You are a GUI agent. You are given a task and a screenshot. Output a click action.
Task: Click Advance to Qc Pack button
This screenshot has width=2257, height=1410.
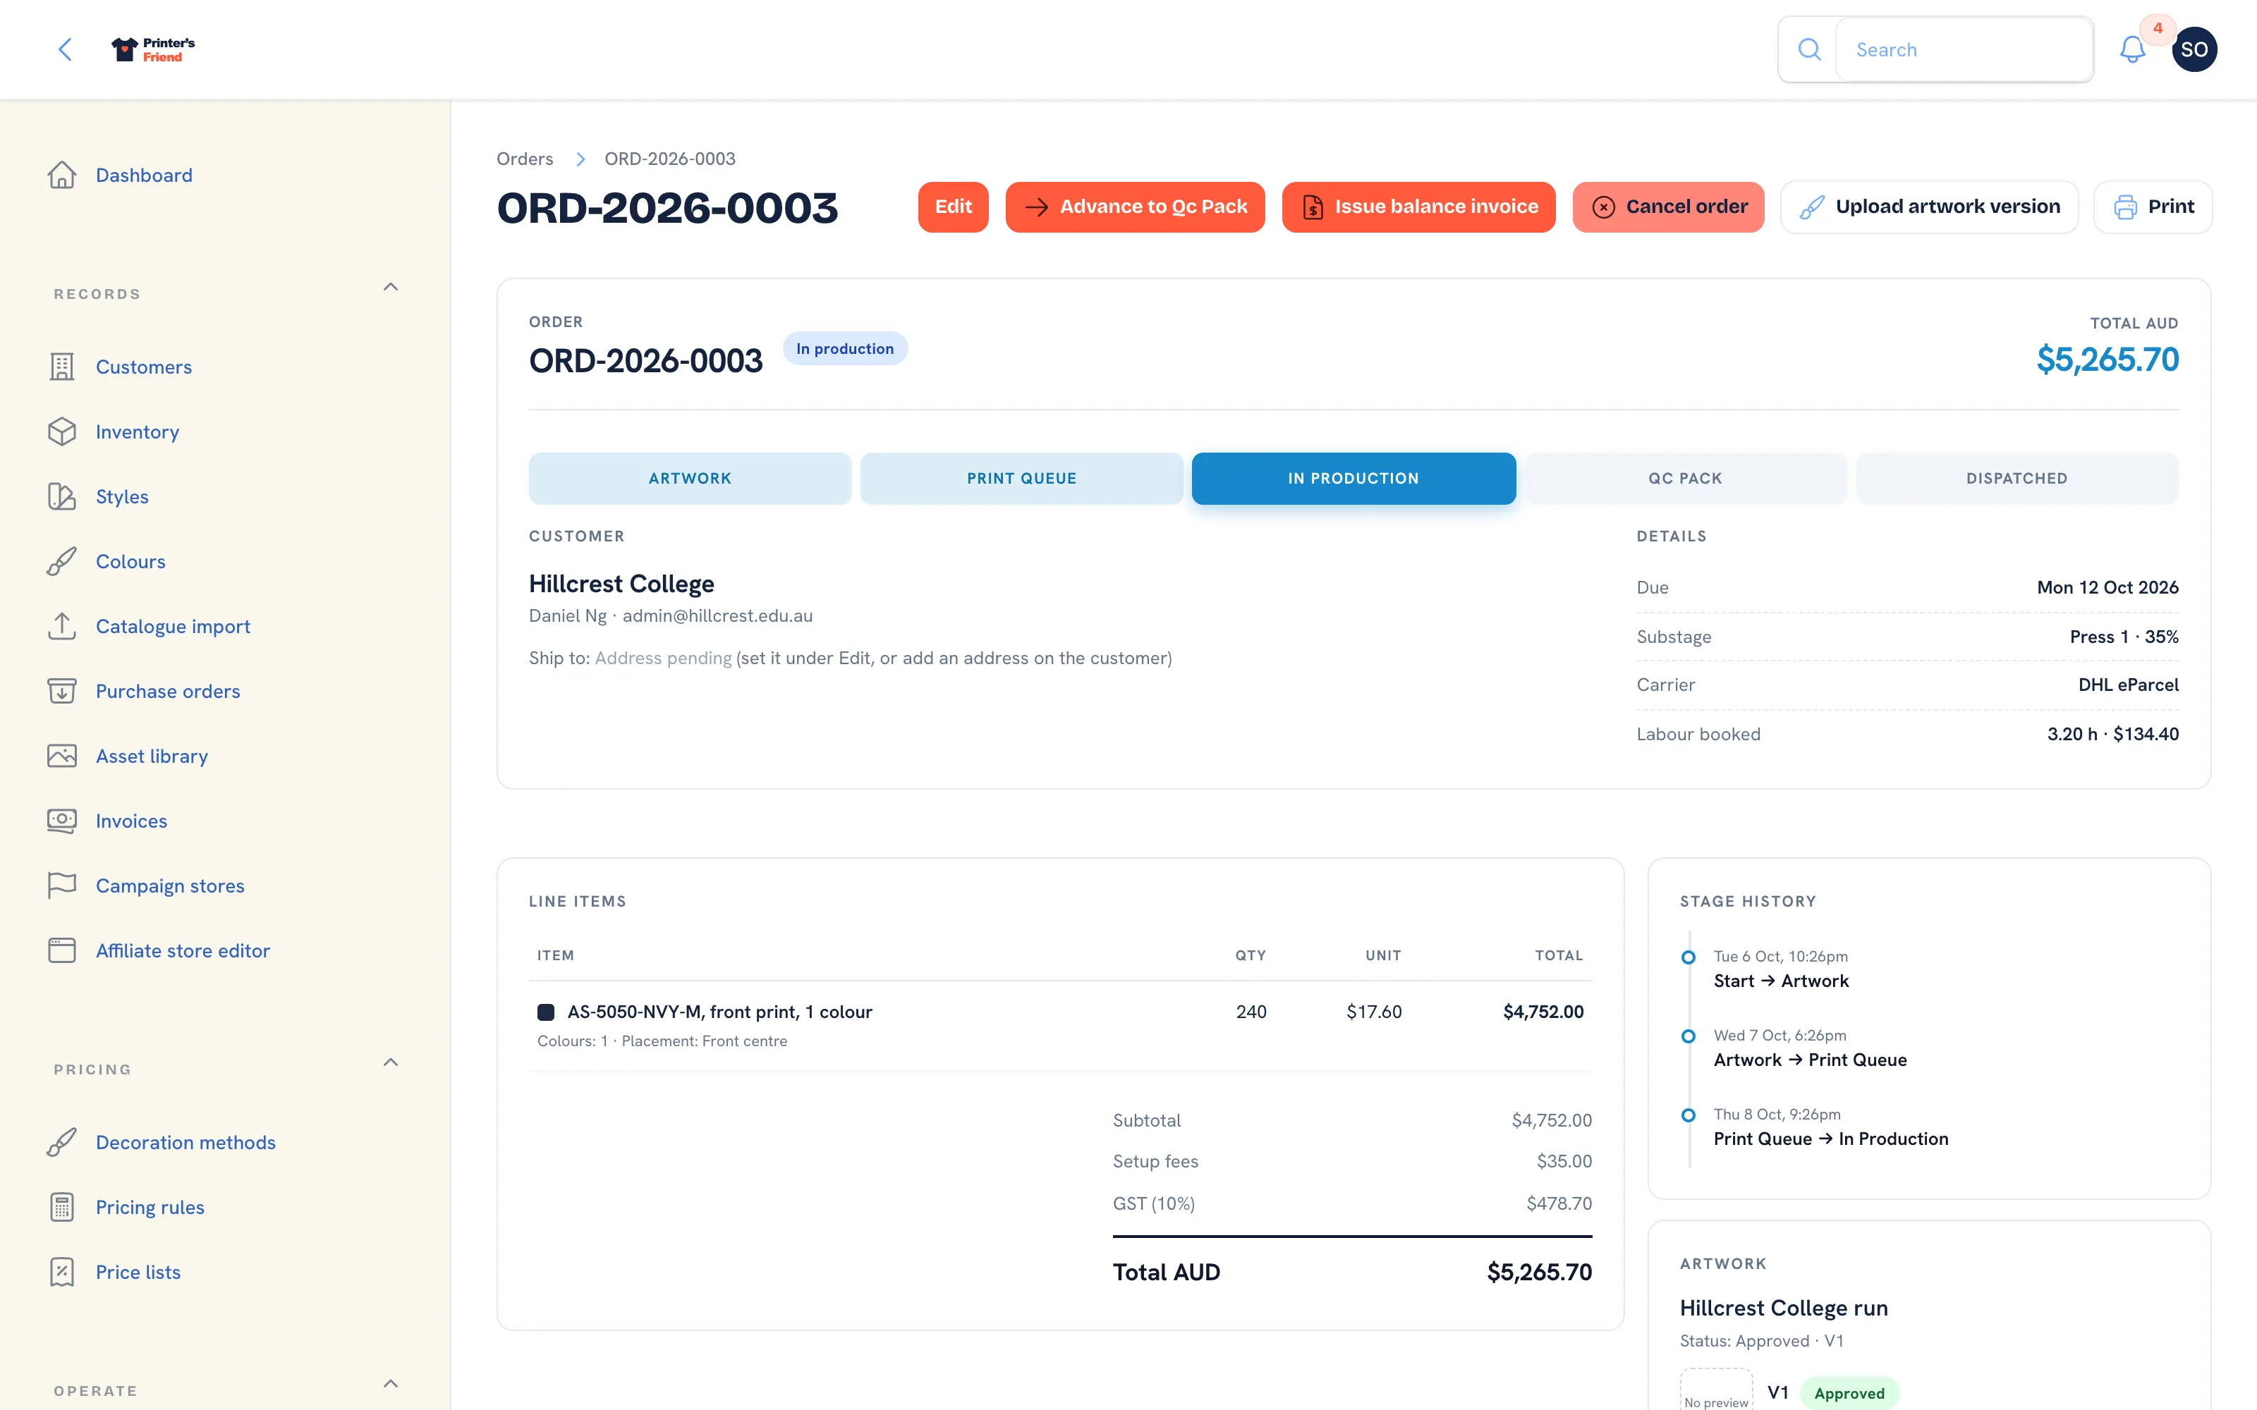point(1135,207)
